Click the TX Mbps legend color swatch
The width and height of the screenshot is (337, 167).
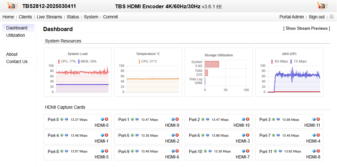click(291, 61)
